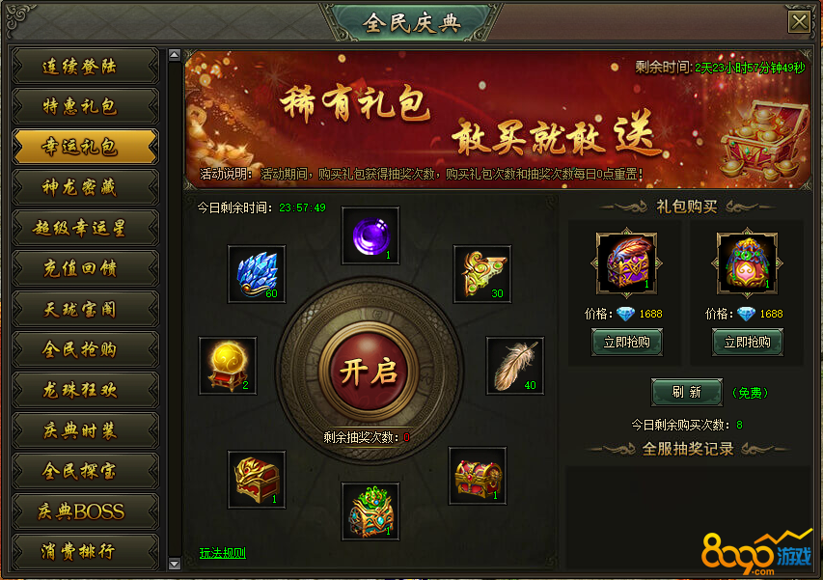The width and height of the screenshot is (823, 580).
Task: Click the golden wing ornament prize
Action: click(x=481, y=274)
